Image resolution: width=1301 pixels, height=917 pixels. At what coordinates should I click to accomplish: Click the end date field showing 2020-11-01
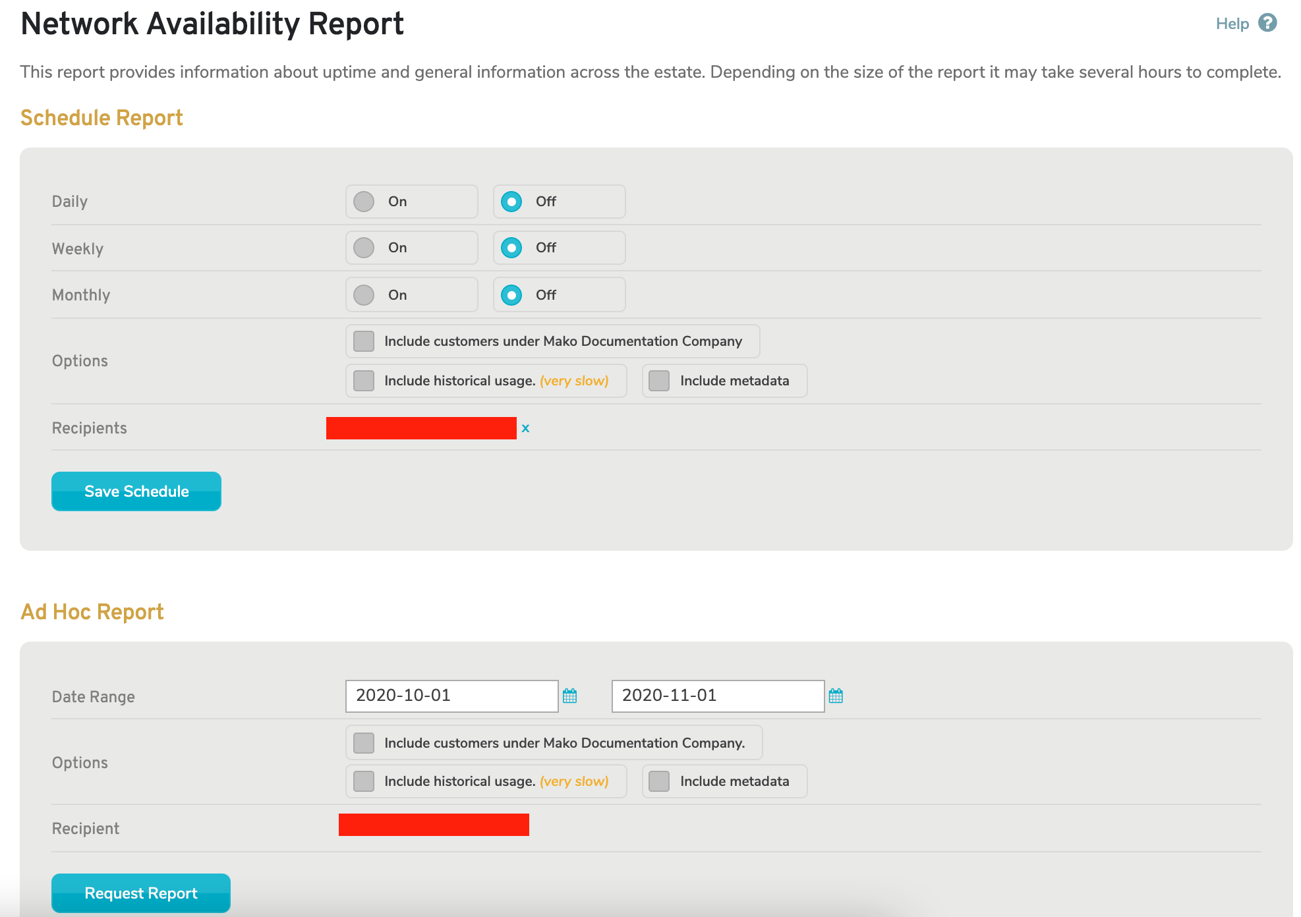click(x=717, y=696)
